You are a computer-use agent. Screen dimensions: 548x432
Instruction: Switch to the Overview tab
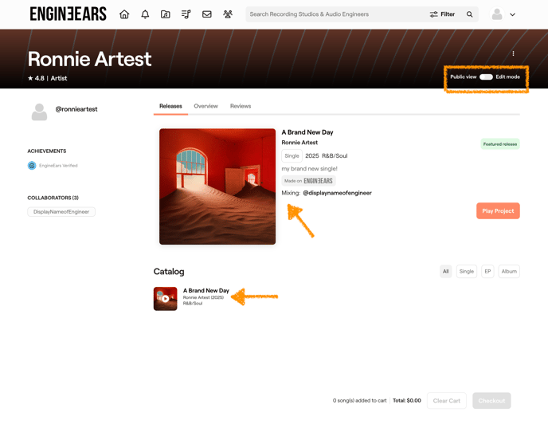pos(205,106)
